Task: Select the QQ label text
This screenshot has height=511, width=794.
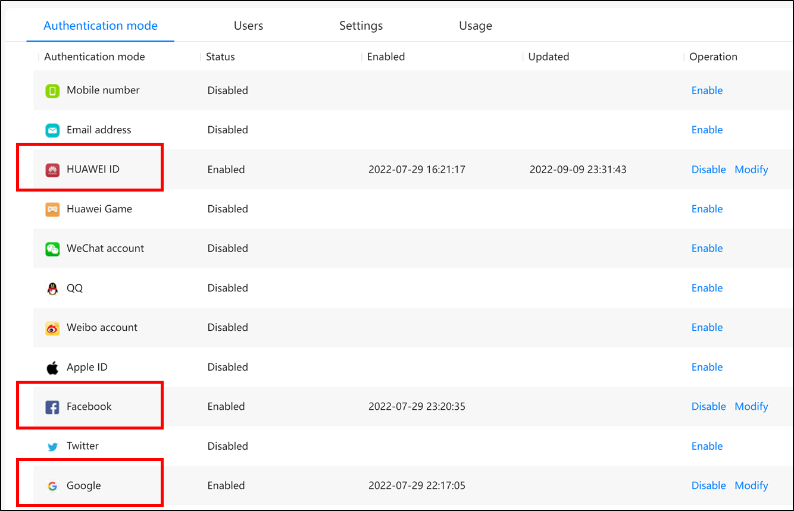Action: click(74, 288)
